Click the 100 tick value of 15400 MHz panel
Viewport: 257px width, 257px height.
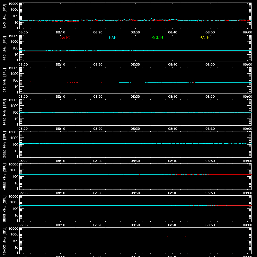pos(15,241)
